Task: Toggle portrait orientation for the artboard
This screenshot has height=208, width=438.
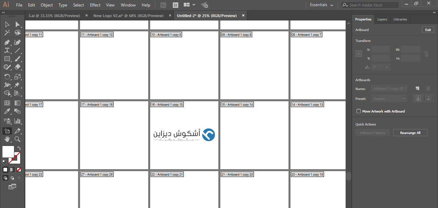Action: click(x=418, y=98)
